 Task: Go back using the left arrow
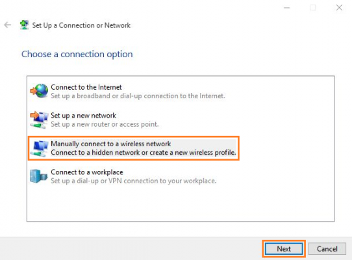[8, 25]
